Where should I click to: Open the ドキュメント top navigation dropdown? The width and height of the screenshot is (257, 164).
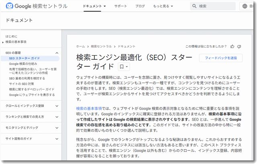pos(94,6)
